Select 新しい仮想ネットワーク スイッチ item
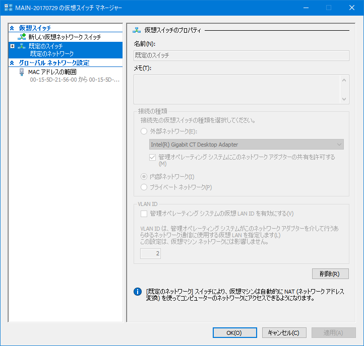Image resolution: width=364 pixels, height=346 pixels. click(65, 37)
